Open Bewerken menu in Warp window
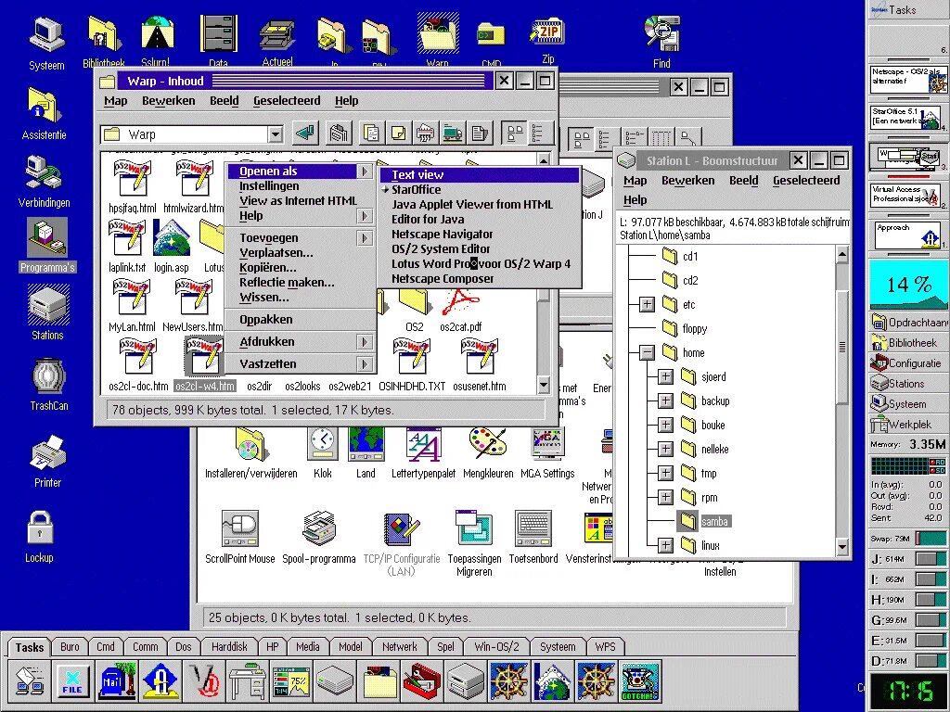Screen dimensions: 950x712 (169, 100)
